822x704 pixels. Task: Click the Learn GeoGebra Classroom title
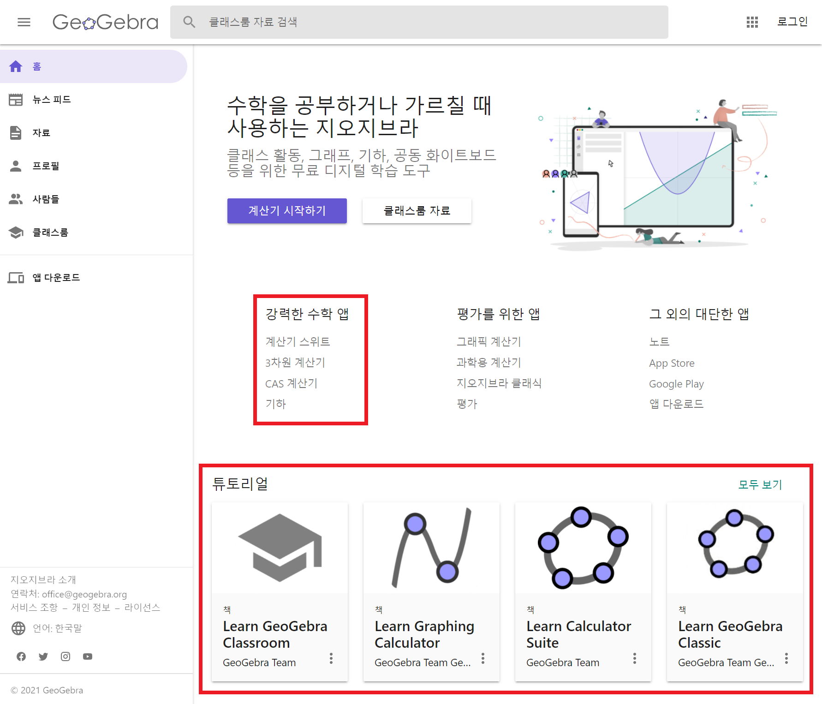click(x=275, y=634)
